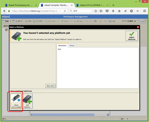
Task: Click the horizontal scrollbar thumb
Action: (64, 115)
